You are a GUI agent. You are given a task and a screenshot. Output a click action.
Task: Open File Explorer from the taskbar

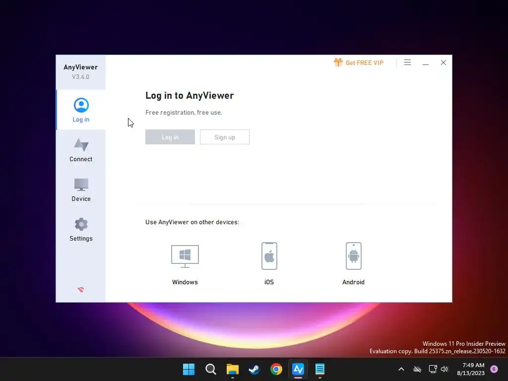click(x=233, y=369)
